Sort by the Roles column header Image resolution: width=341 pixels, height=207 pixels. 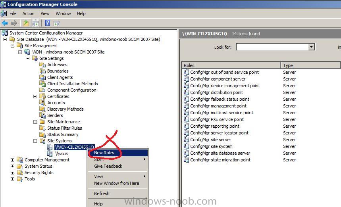pos(231,65)
